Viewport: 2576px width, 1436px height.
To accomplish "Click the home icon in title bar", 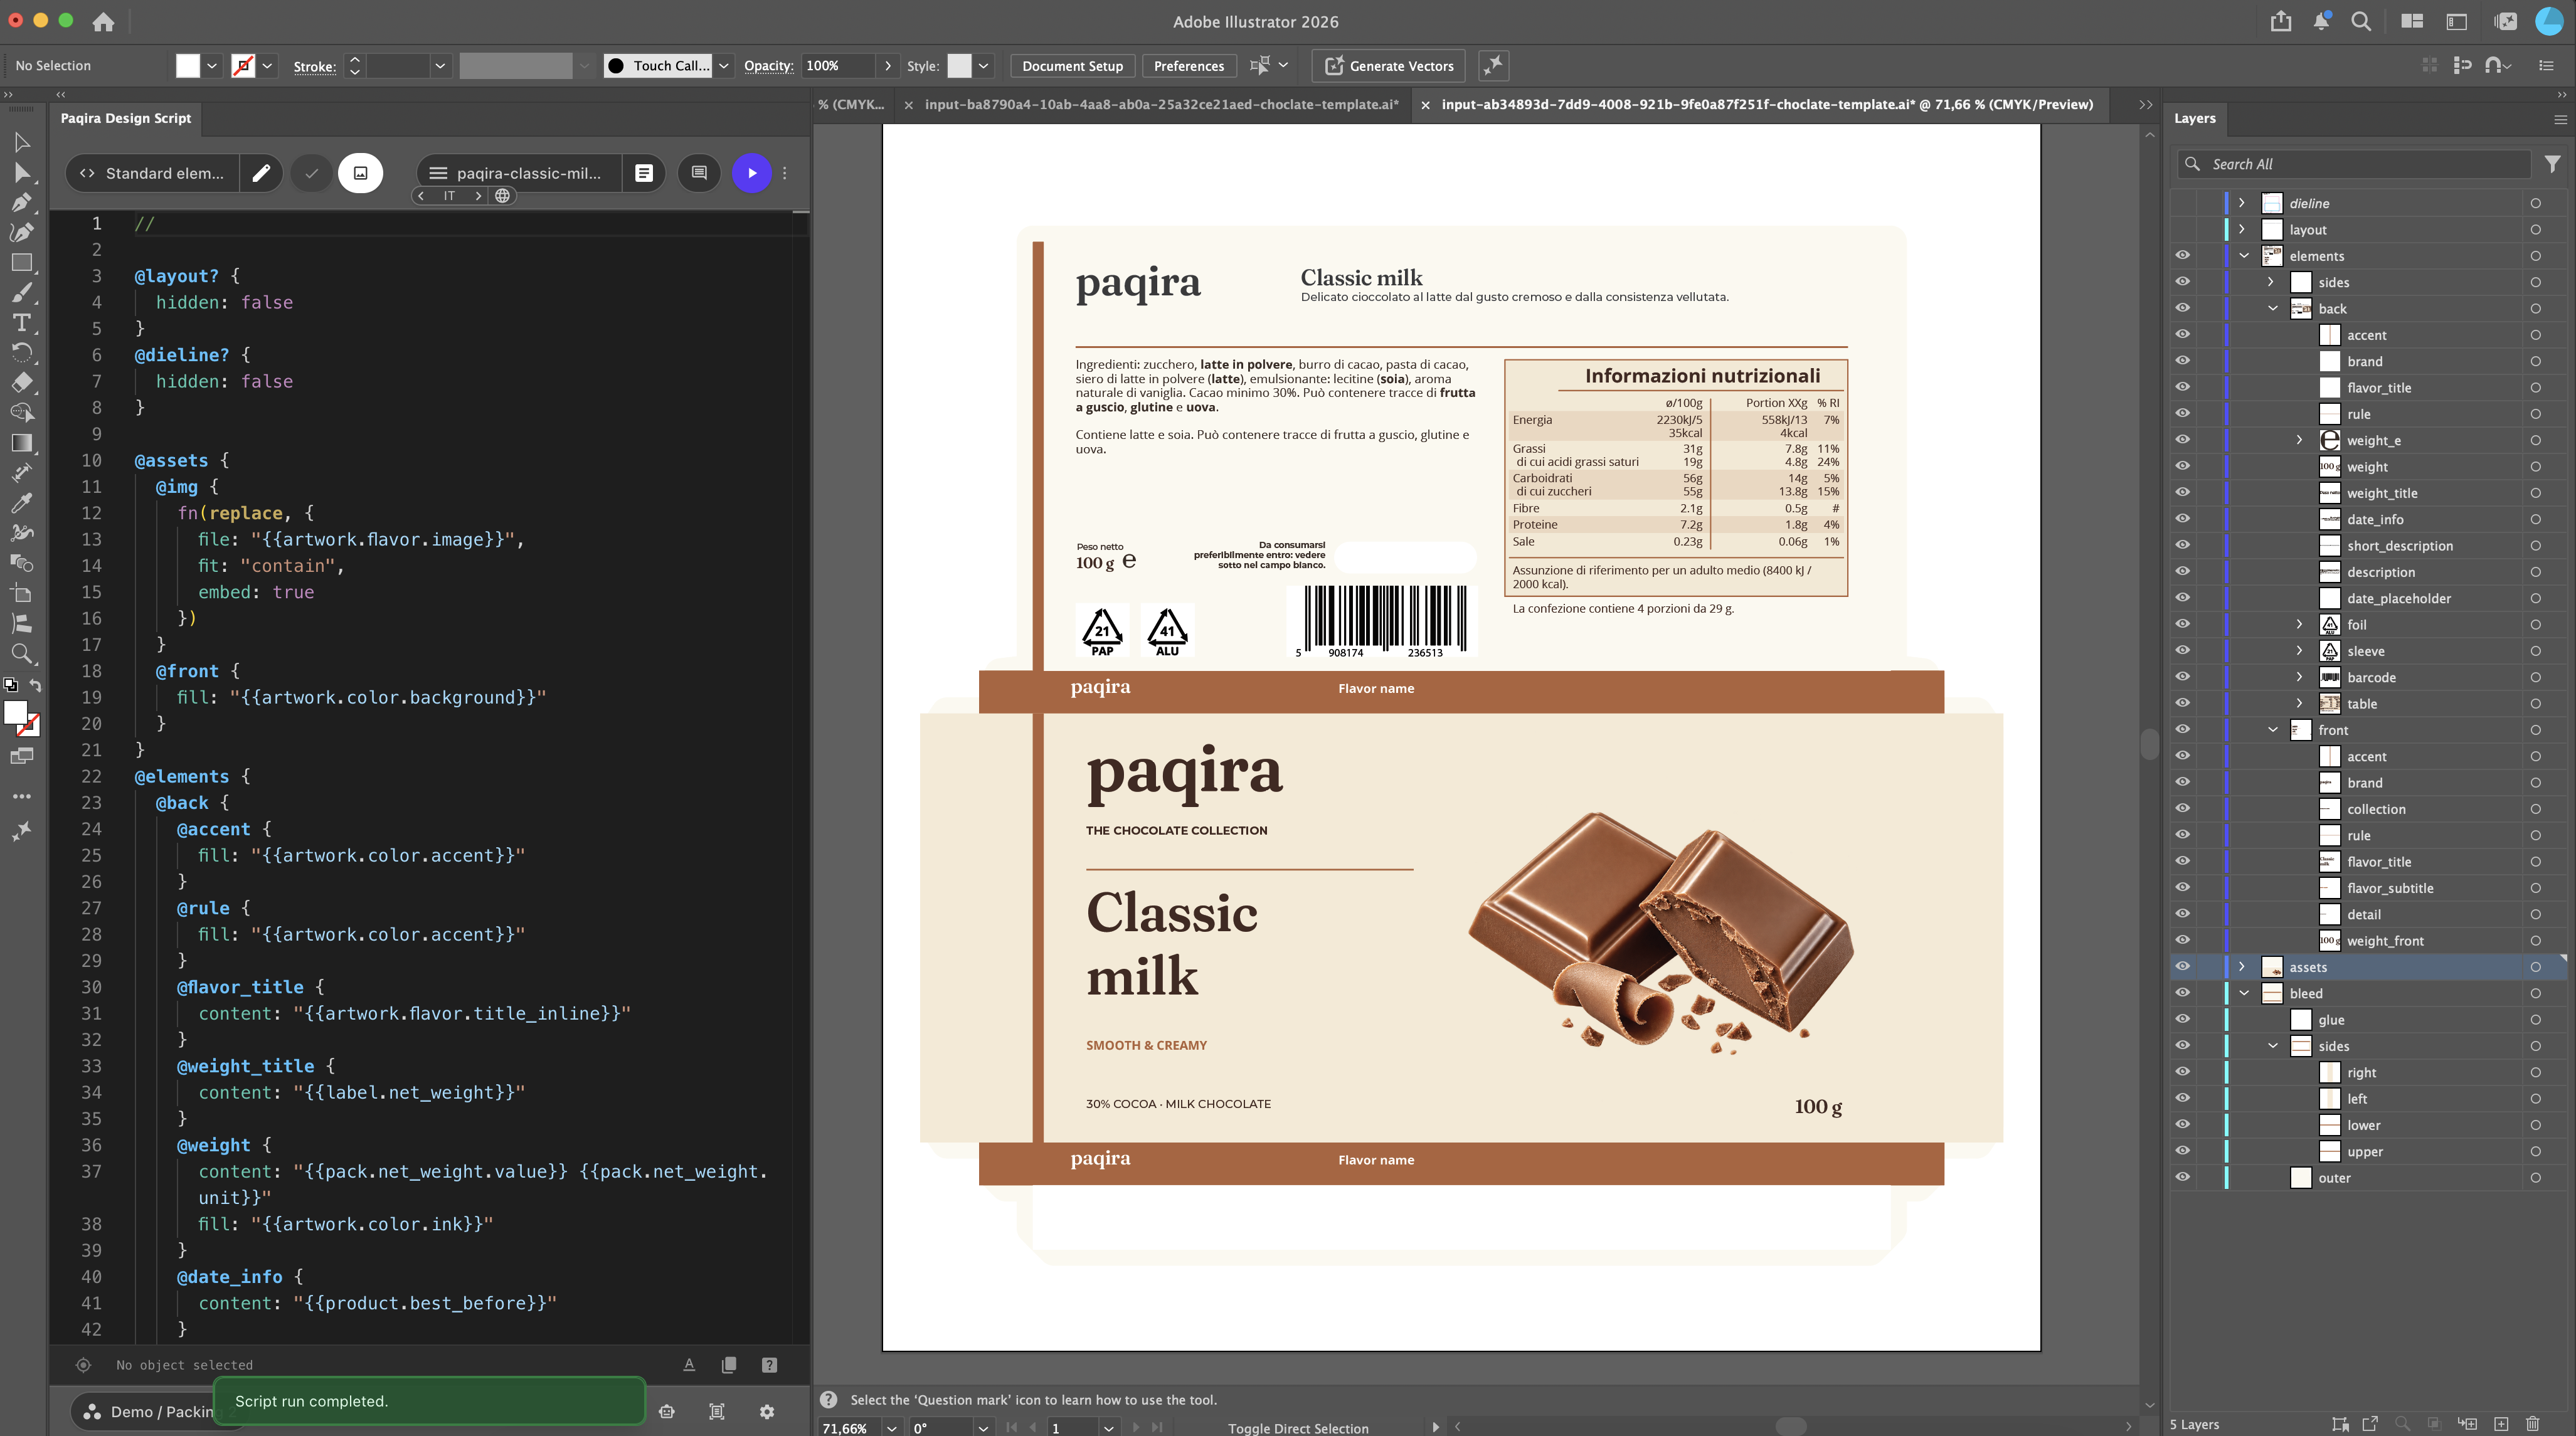I will point(103,21).
